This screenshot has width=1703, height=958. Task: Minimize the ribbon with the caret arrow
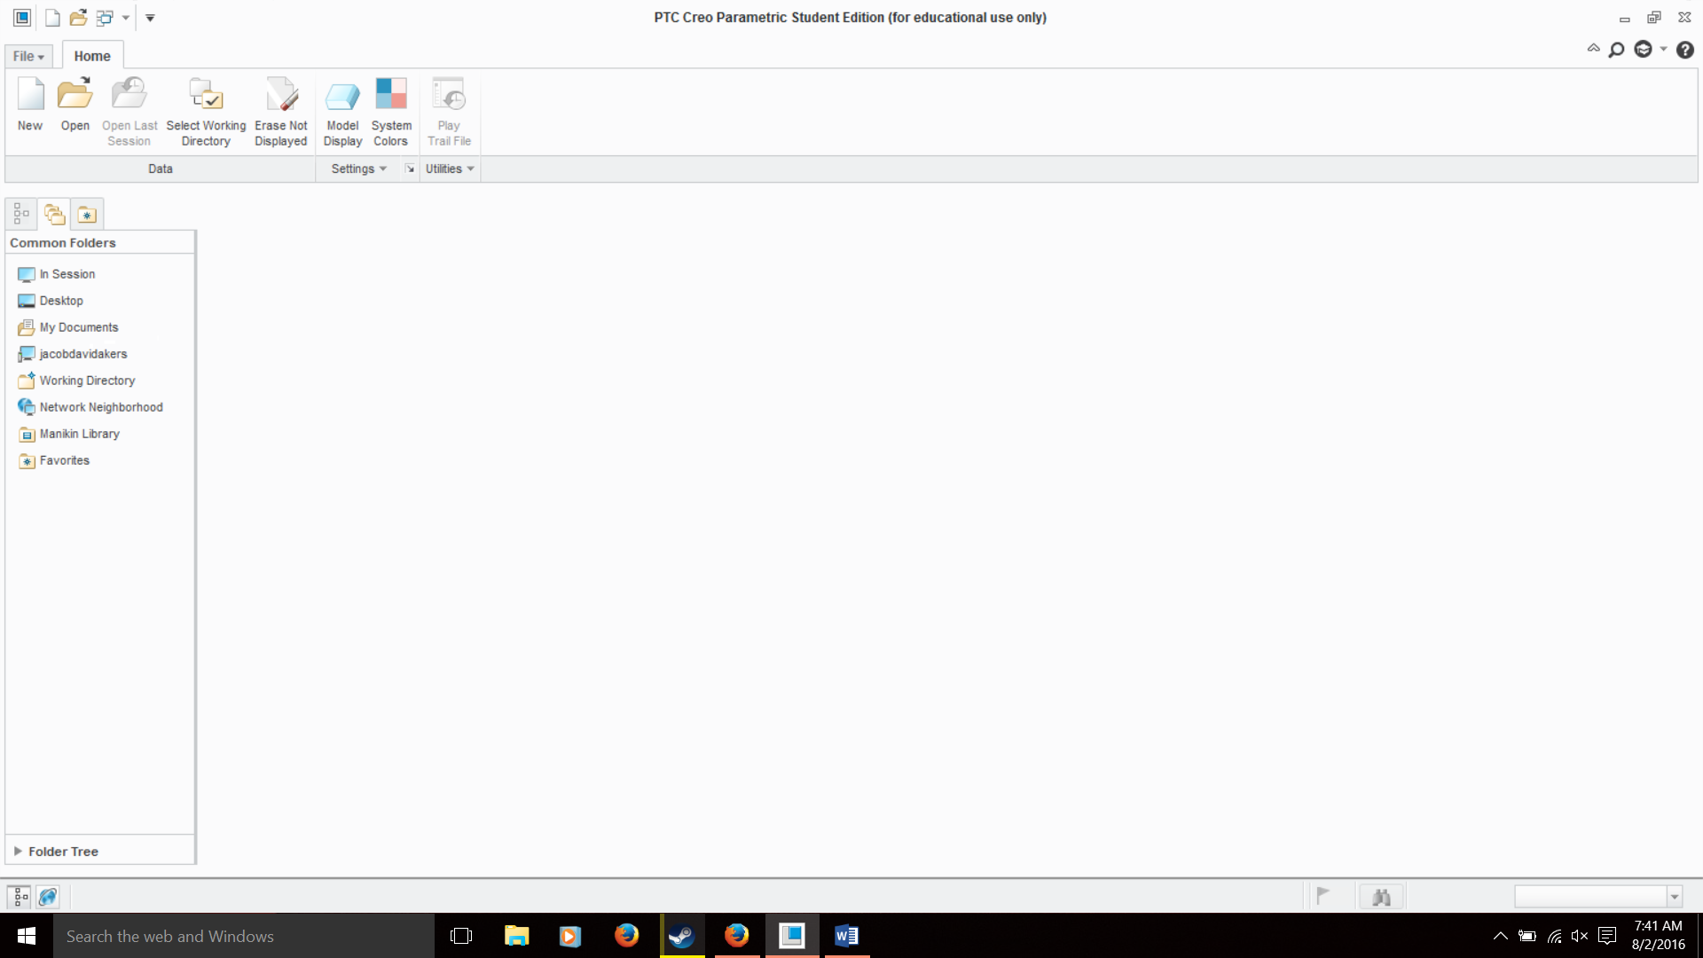[1593, 49]
